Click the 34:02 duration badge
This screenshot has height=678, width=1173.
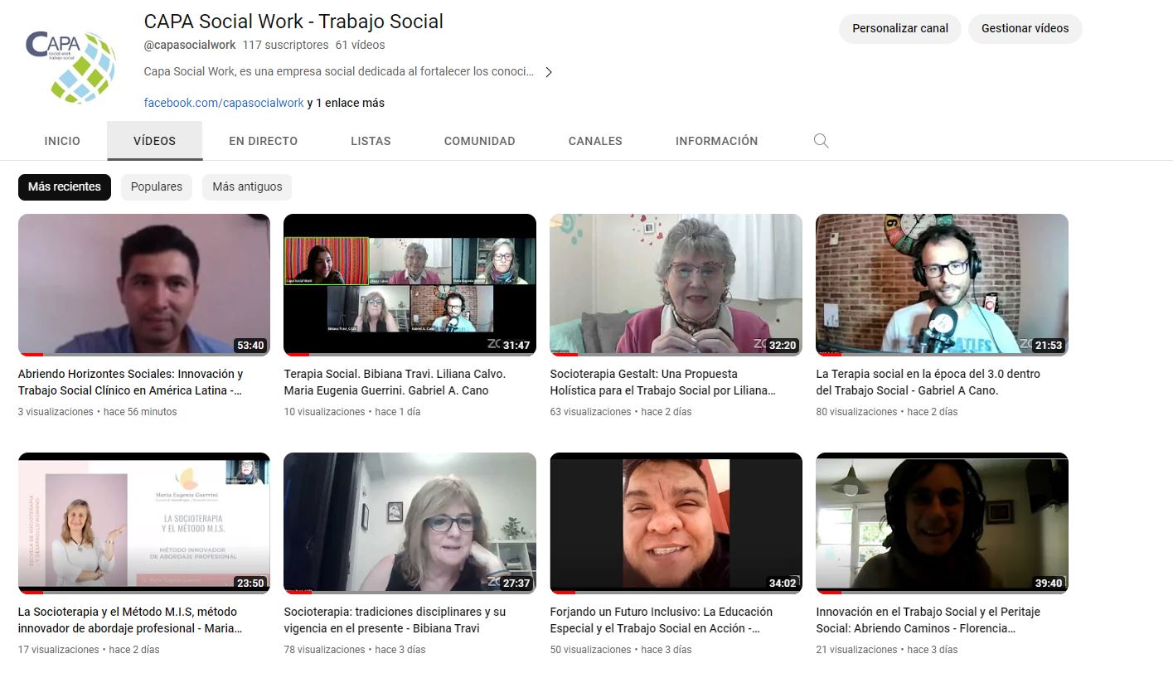click(x=782, y=584)
